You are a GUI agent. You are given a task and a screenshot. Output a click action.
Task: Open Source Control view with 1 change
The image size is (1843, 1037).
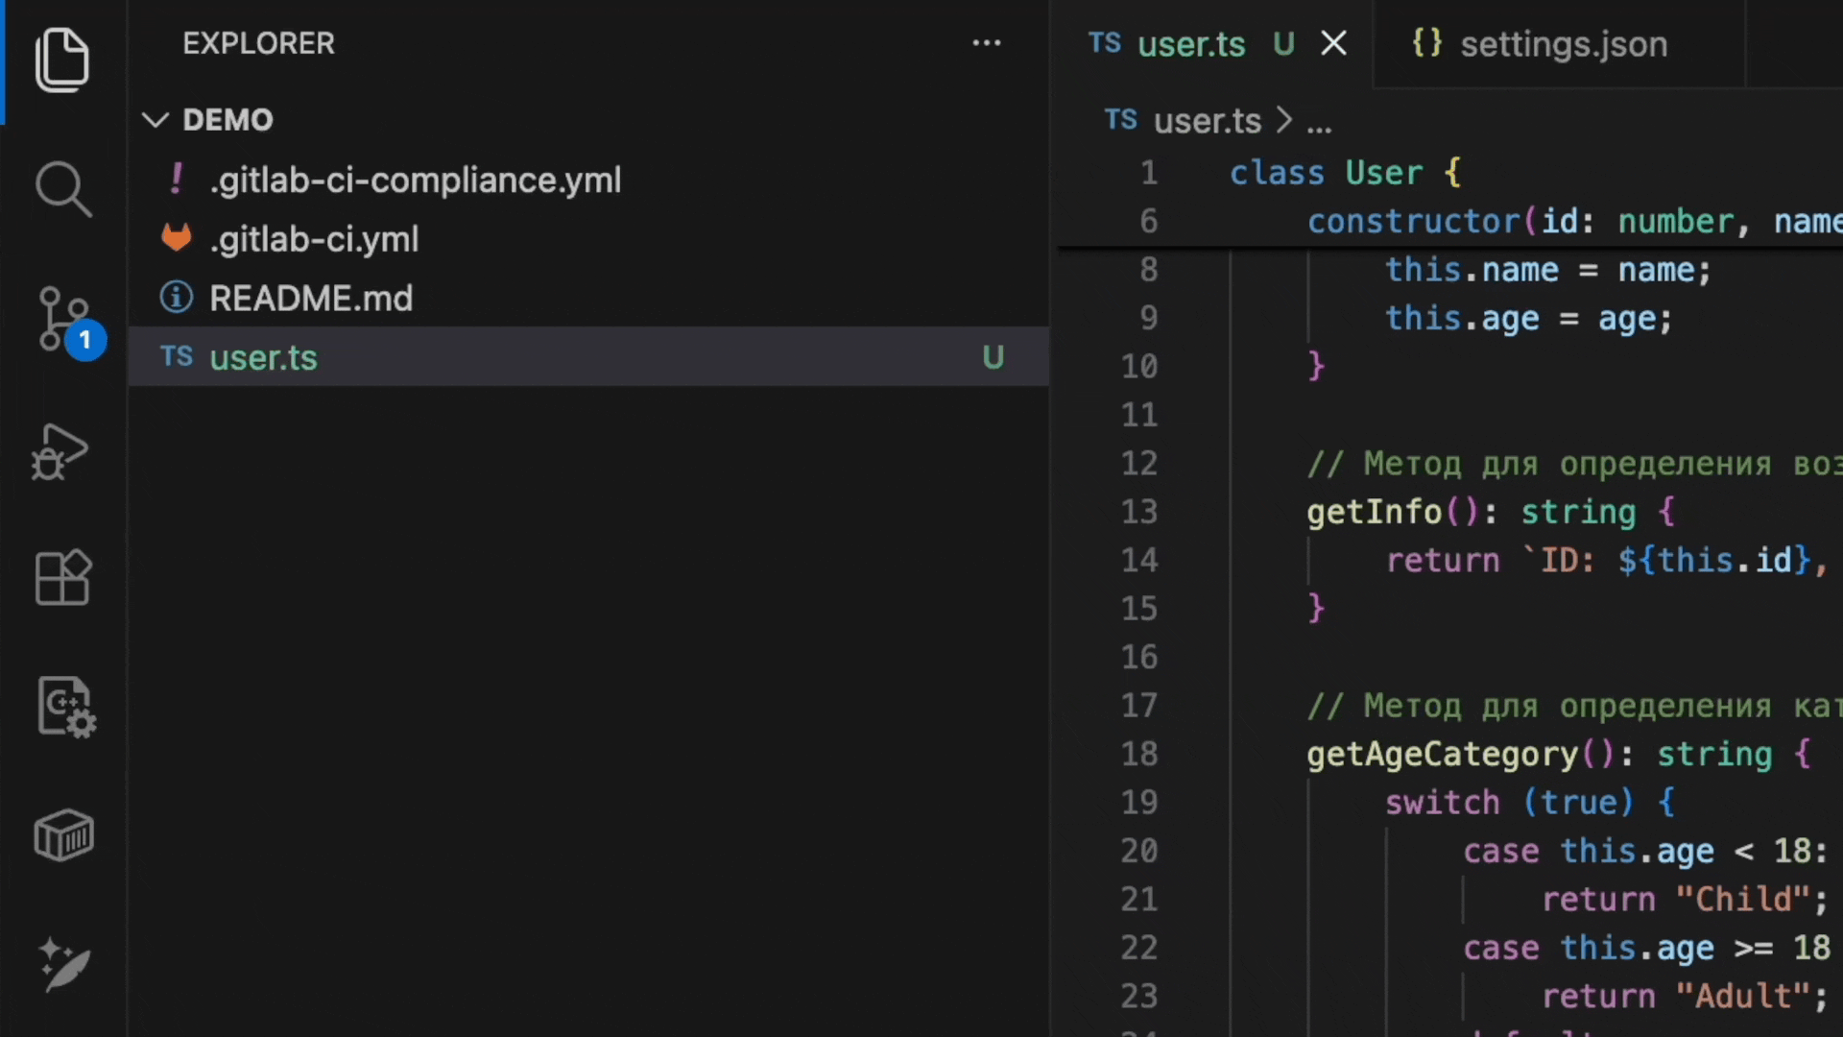pyautogui.click(x=63, y=320)
